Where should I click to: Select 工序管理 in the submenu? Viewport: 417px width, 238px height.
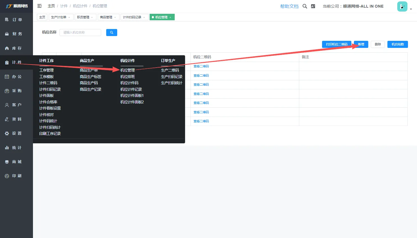click(x=46, y=70)
